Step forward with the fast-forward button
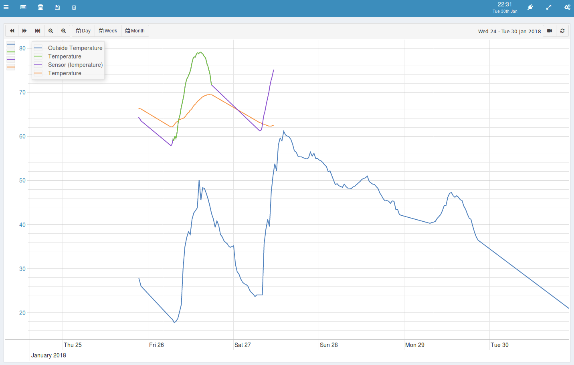Image resolution: width=574 pixels, height=365 pixels. pyautogui.click(x=24, y=31)
